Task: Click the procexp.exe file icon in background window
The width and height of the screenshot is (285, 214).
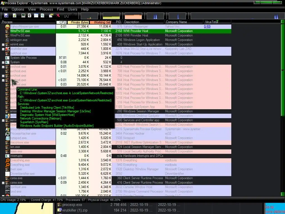Action: (x=59, y=205)
